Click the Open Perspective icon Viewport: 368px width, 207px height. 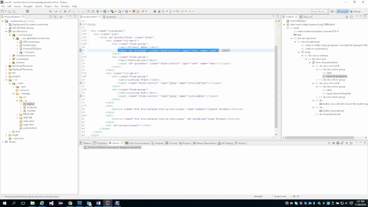[x=332, y=11]
